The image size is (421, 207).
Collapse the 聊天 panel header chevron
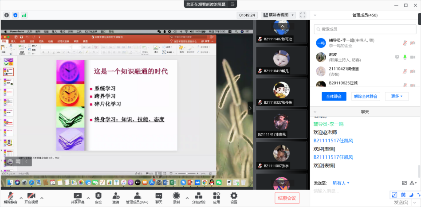pos(315,112)
